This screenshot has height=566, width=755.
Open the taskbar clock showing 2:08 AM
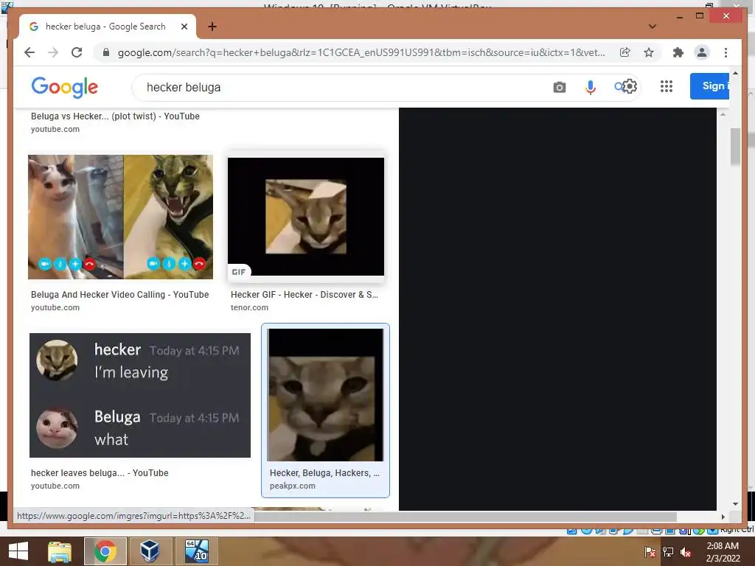point(723,552)
